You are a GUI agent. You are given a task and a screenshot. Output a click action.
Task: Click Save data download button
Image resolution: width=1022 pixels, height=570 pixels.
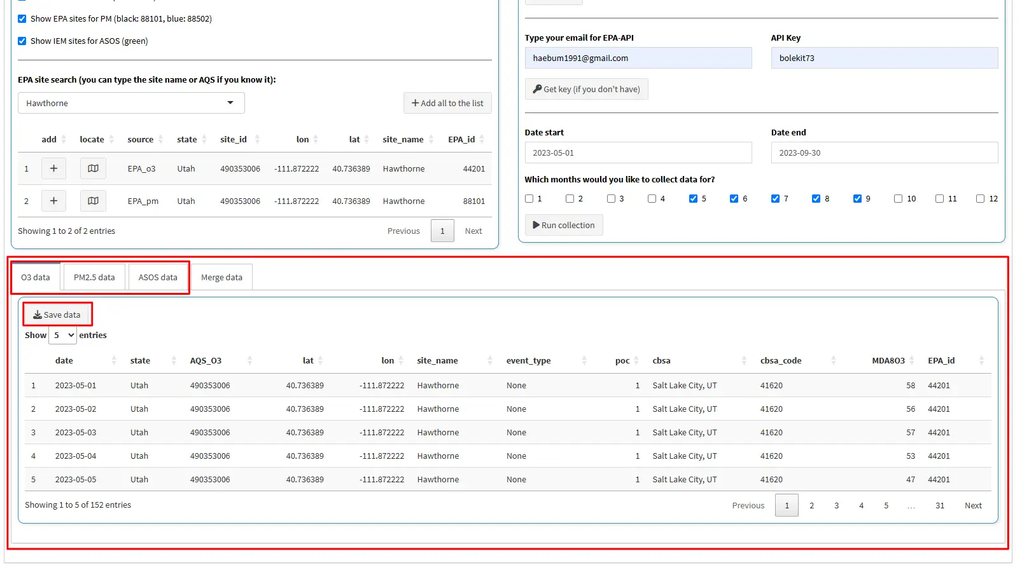(x=57, y=315)
